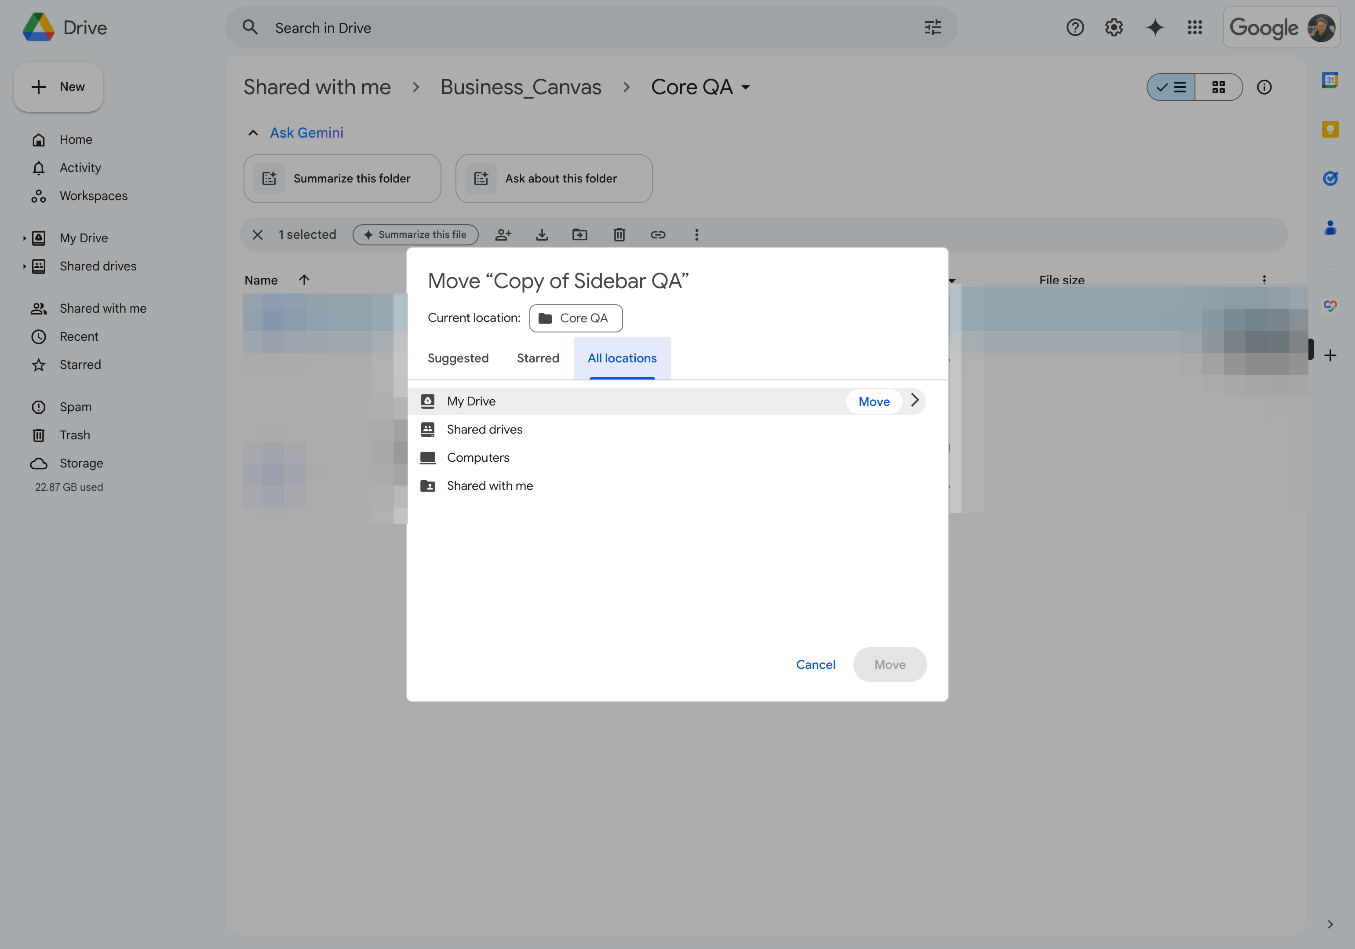The image size is (1355, 949).
Task: Click Ask about this folder button
Action: pos(554,179)
